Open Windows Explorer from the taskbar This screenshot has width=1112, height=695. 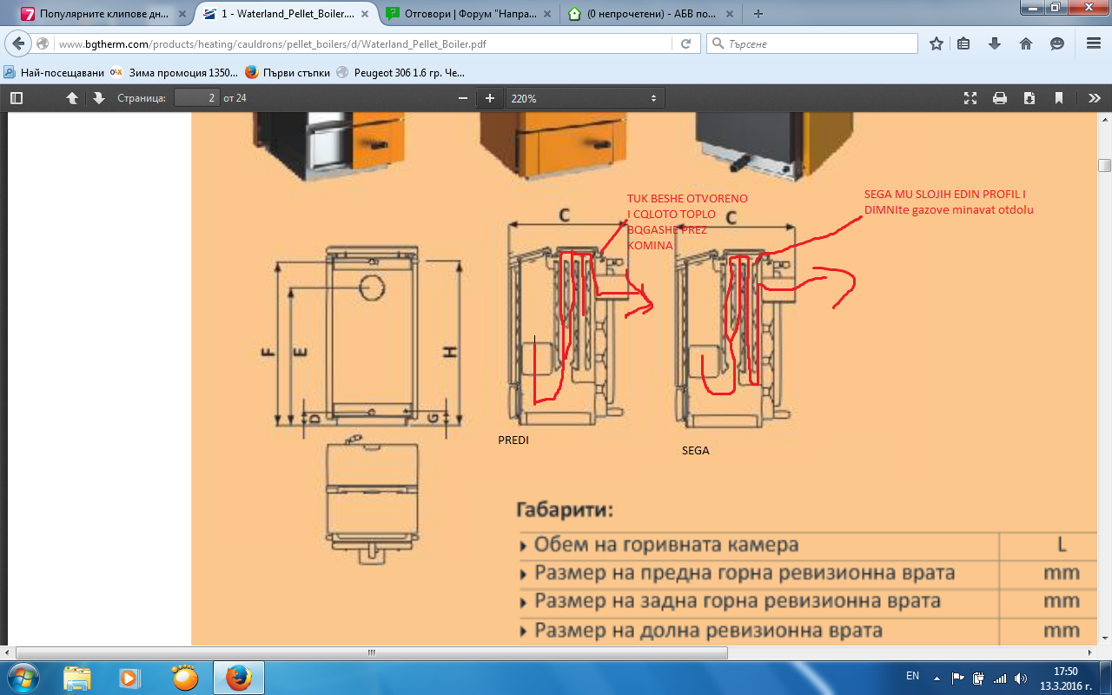(77, 677)
